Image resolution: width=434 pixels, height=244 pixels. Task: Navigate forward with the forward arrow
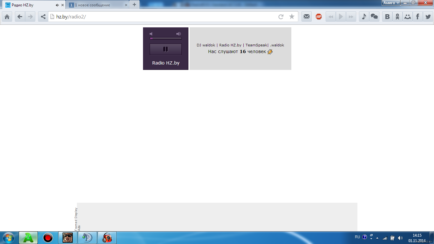click(x=30, y=17)
